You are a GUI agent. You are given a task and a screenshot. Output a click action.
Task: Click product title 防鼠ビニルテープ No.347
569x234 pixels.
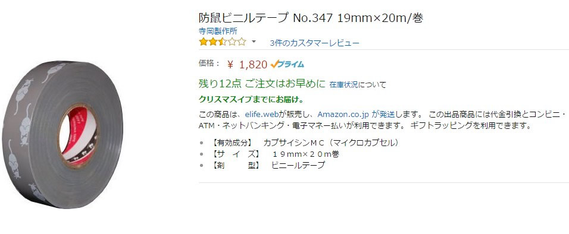[x=311, y=18]
